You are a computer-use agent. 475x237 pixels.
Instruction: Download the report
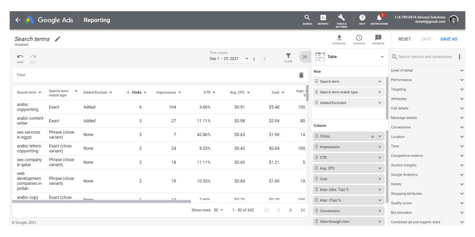tap(339, 39)
